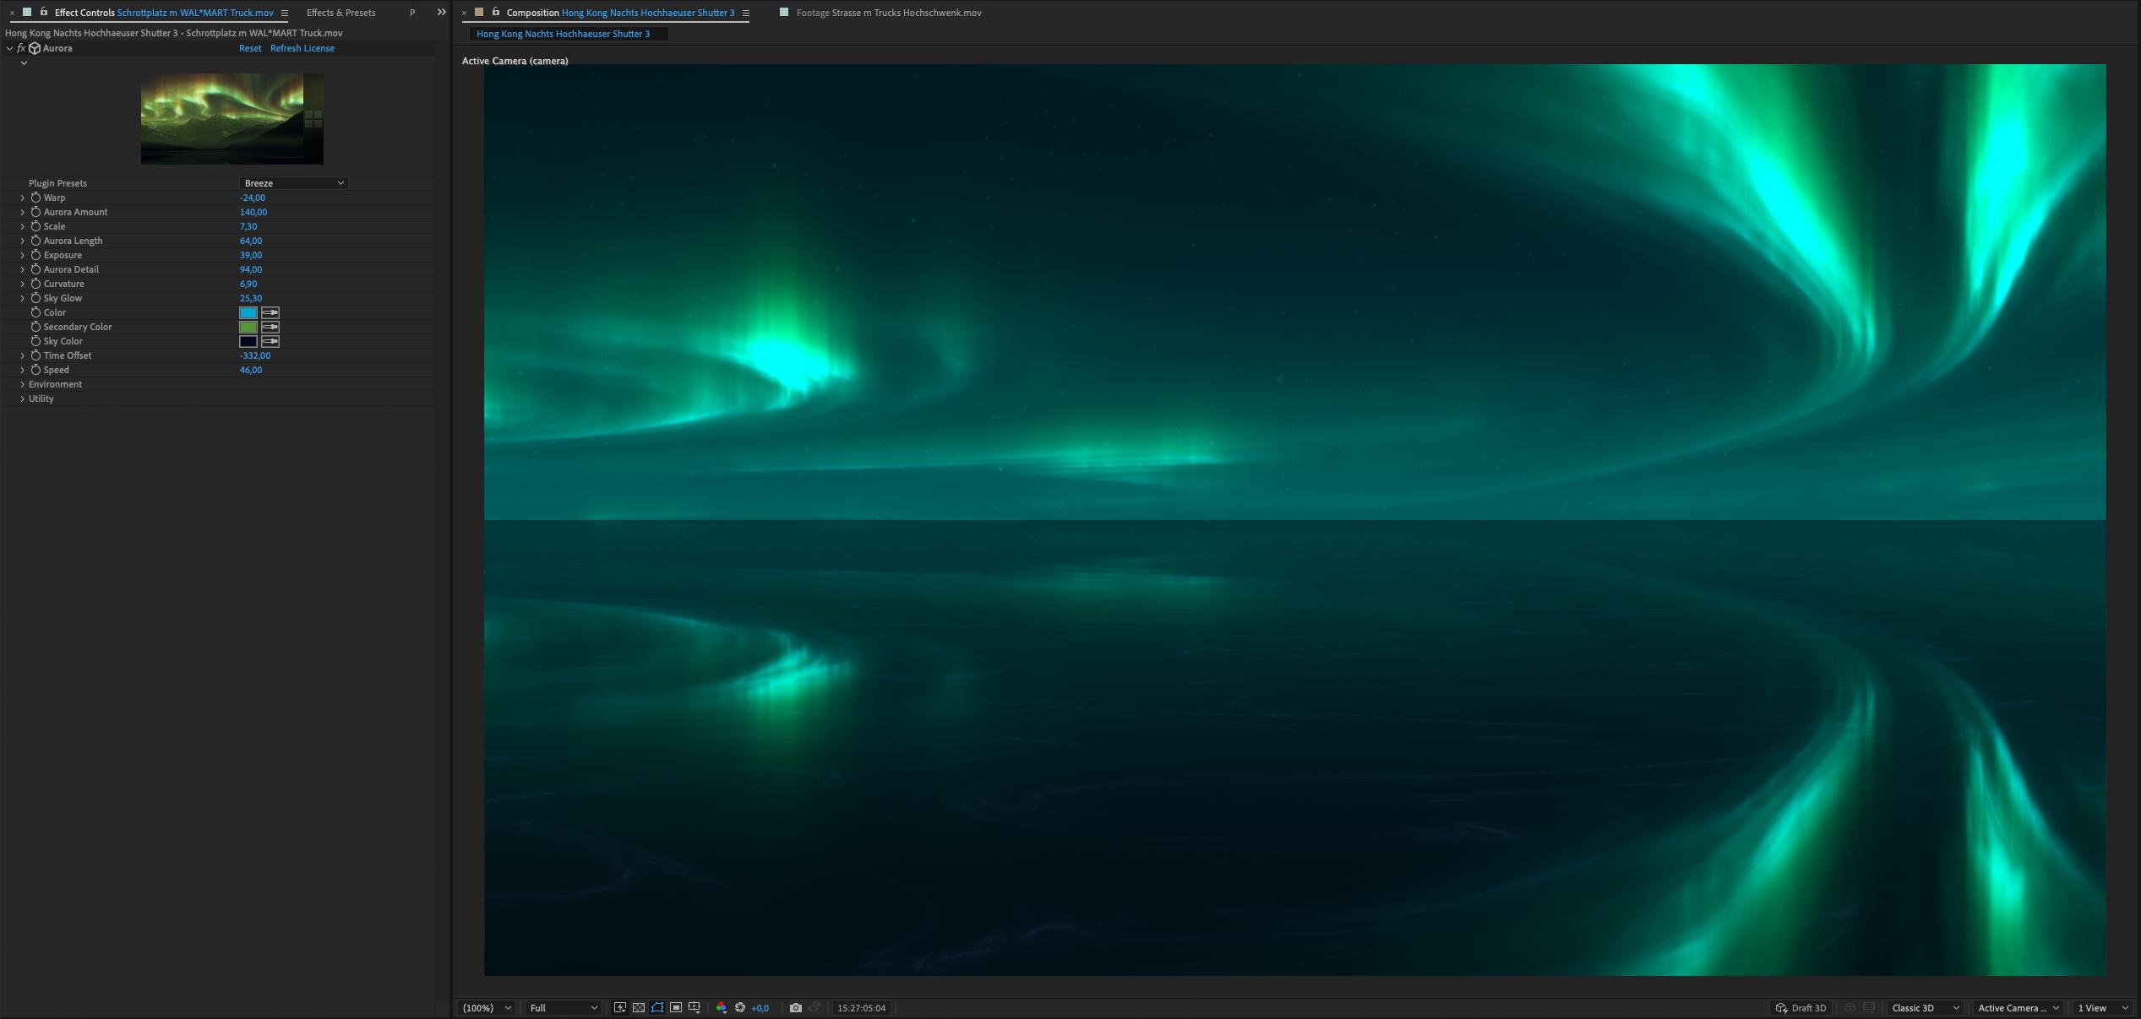This screenshot has width=2141, height=1019.
Task: Click the Draft 3D button
Action: [1801, 1007]
